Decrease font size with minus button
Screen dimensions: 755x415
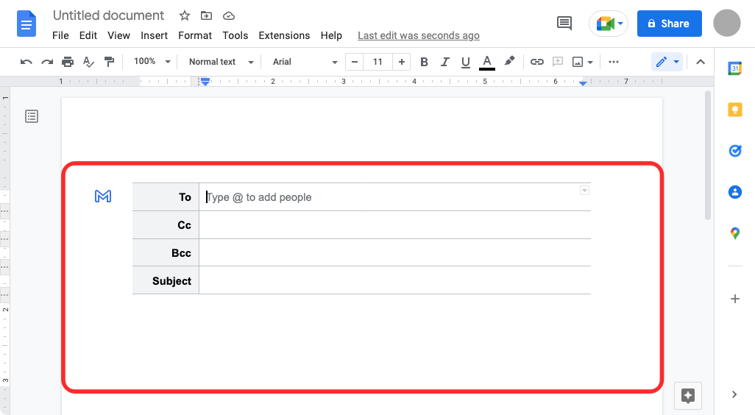point(355,62)
